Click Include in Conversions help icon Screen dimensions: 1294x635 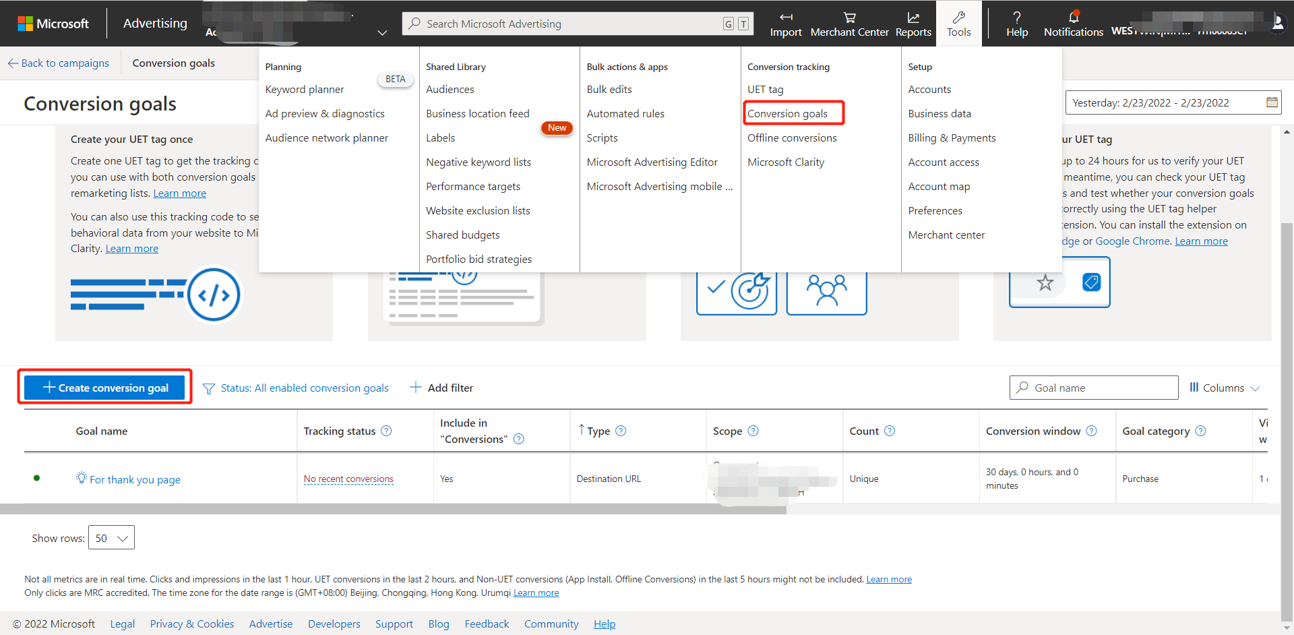[x=519, y=439]
